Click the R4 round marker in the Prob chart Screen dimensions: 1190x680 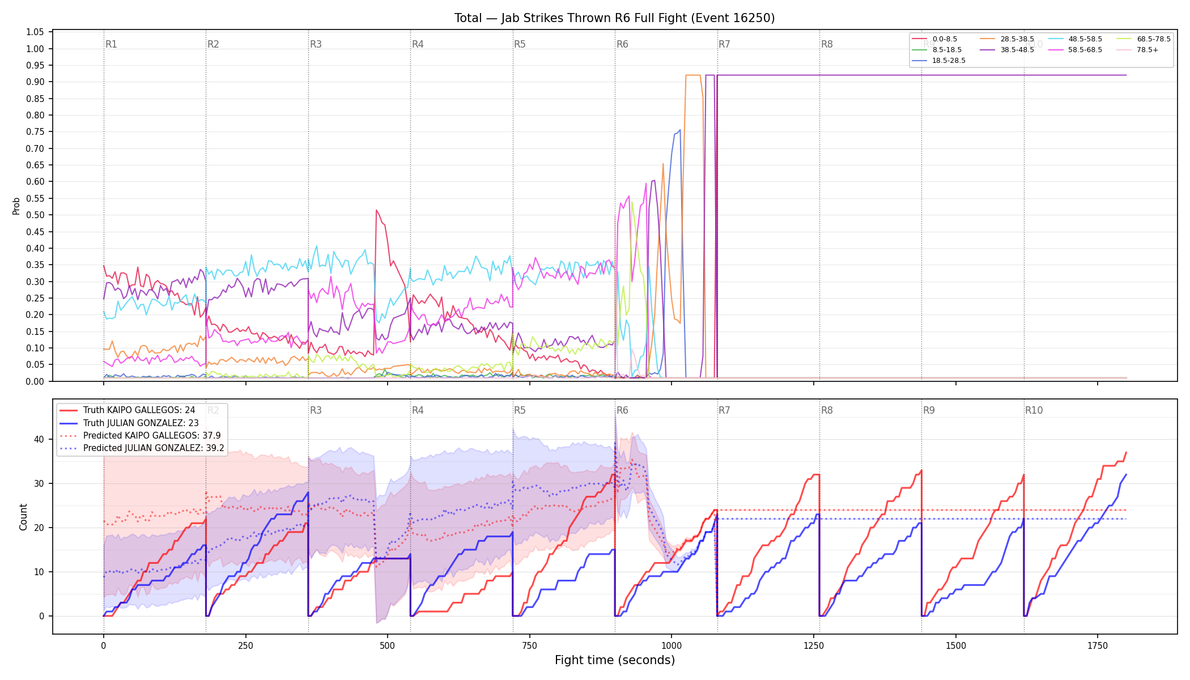click(x=418, y=44)
